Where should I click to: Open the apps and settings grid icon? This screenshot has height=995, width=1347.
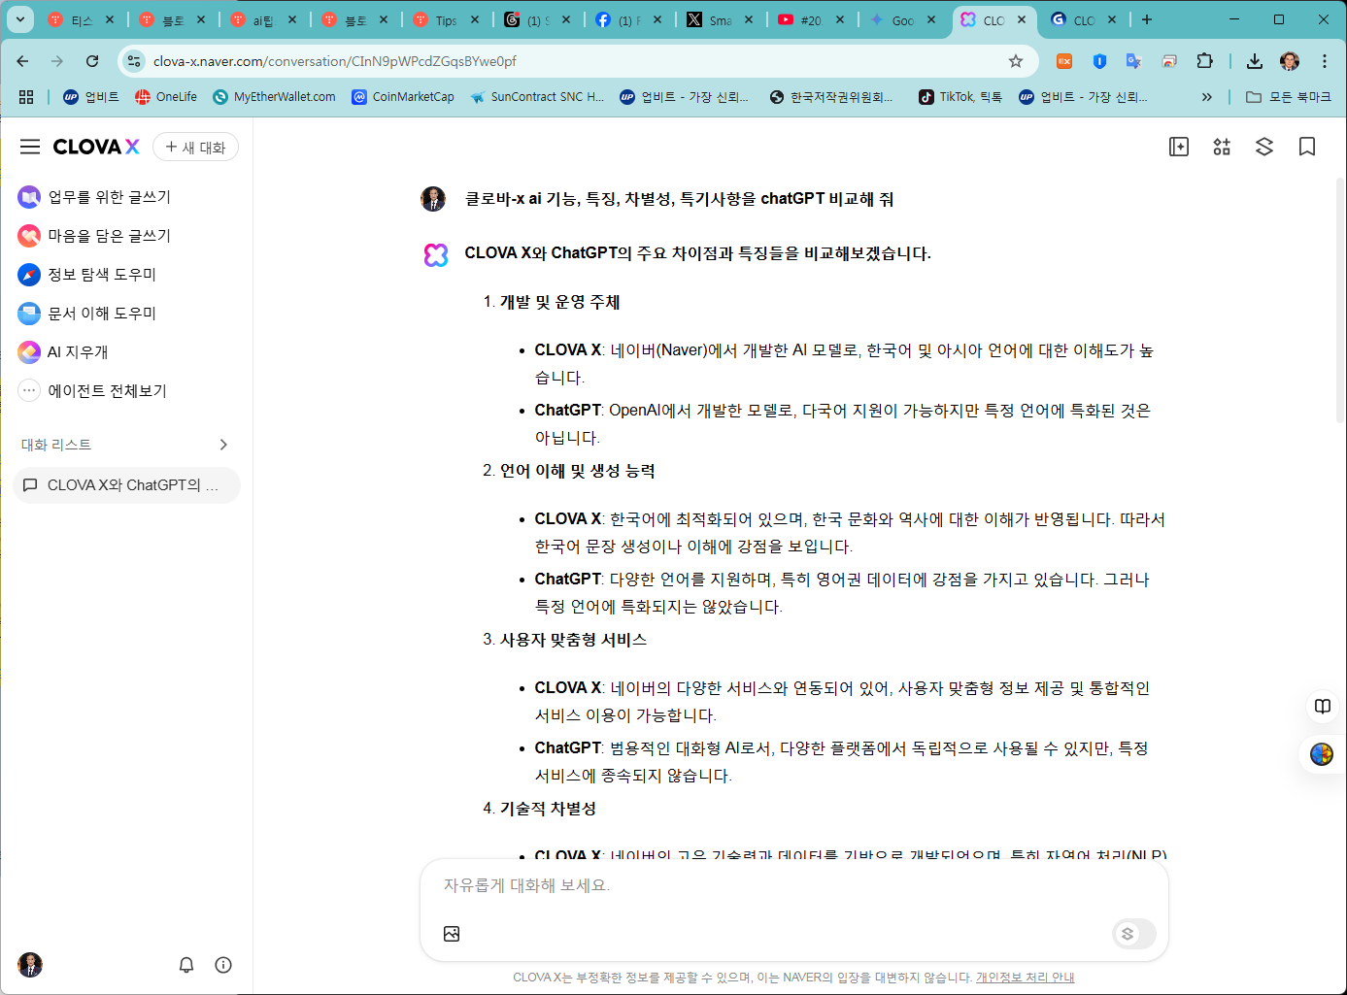pos(1222,147)
